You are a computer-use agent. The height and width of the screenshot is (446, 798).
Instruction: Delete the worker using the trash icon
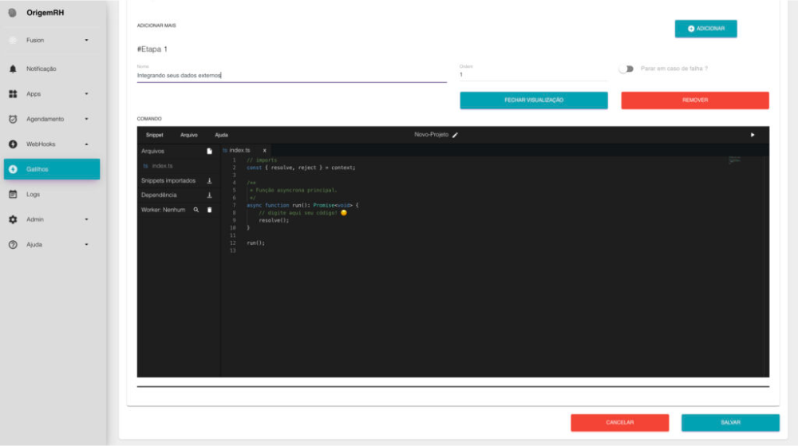pyautogui.click(x=209, y=210)
